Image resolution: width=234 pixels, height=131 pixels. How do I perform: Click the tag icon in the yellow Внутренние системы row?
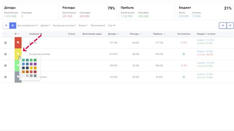[x=18, y=53]
